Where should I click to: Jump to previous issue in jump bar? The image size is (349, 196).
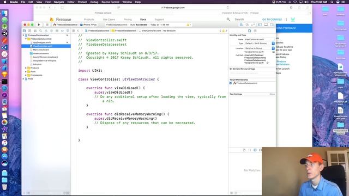click(x=220, y=30)
